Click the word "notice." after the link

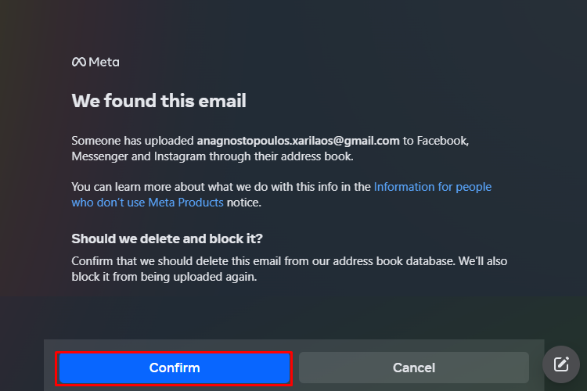pos(244,203)
